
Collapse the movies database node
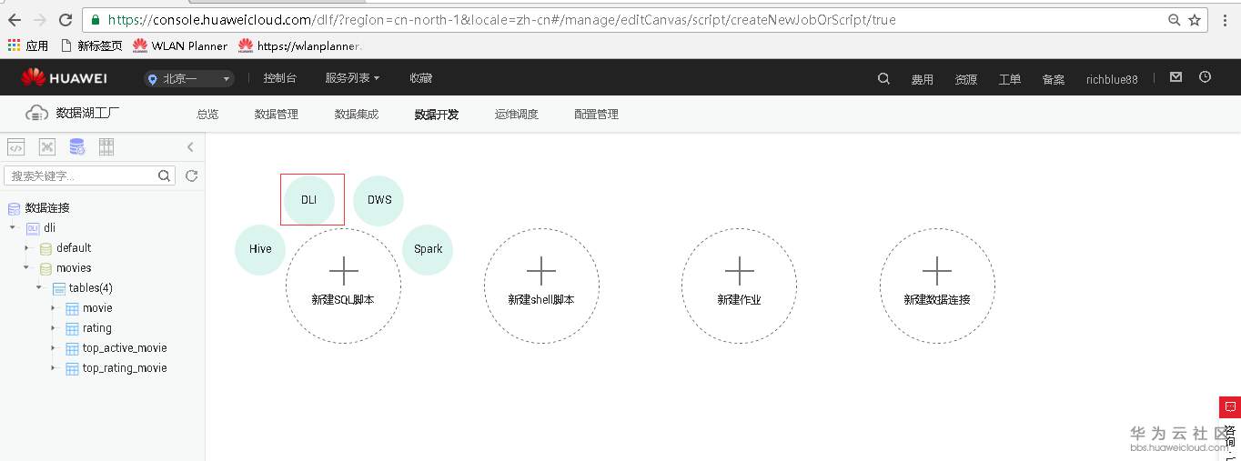(26, 268)
